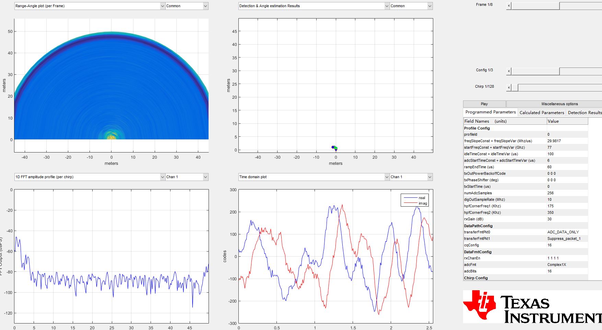
Task: Click the value "ADC_DATA_ONLY"
Action: (563, 232)
